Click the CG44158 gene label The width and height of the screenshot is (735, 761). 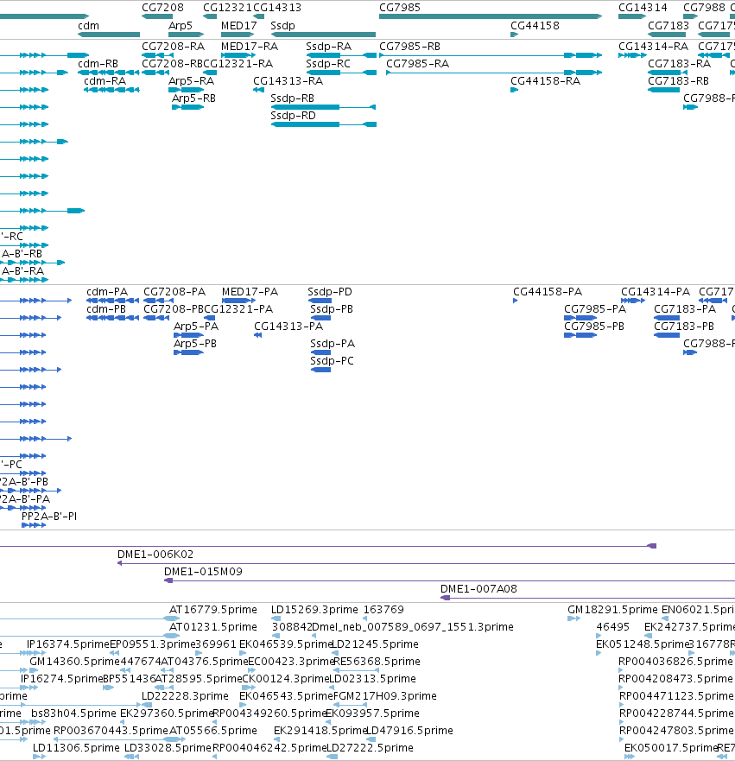point(535,26)
